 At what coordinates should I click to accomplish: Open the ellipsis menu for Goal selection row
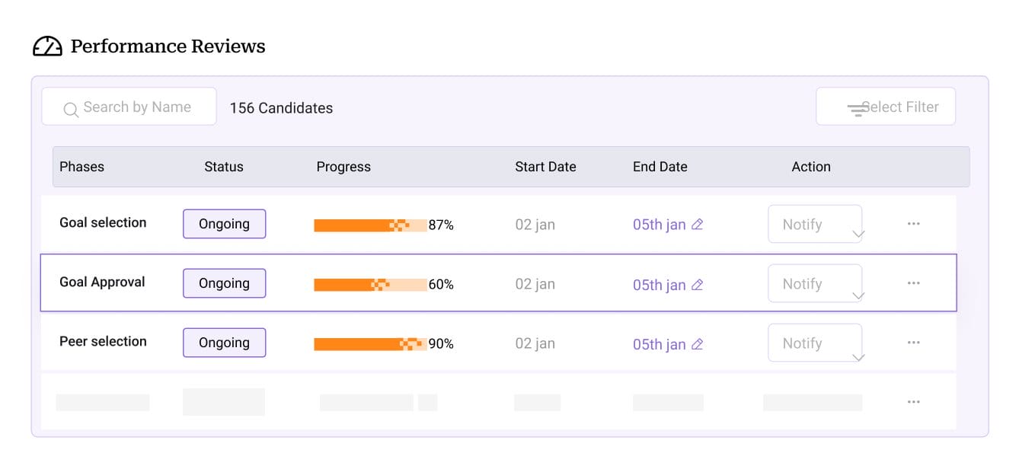tap(913, 223)
